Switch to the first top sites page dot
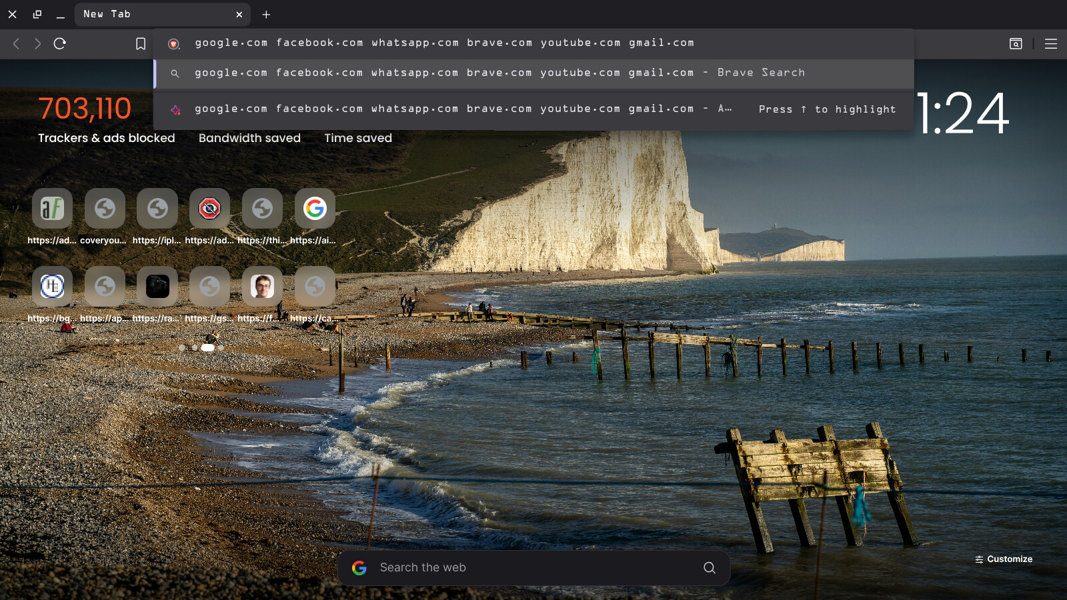The width and height of the screenshot is (1067, 600). (182, 347)
